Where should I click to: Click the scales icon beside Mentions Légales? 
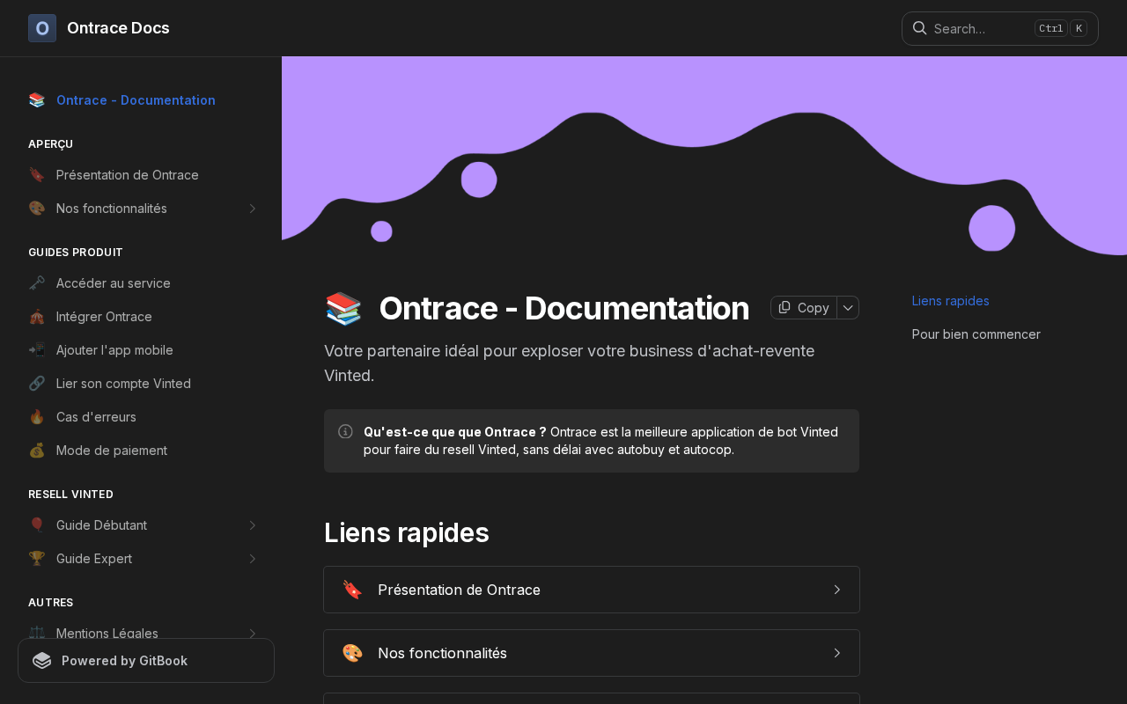coord(37,633)
